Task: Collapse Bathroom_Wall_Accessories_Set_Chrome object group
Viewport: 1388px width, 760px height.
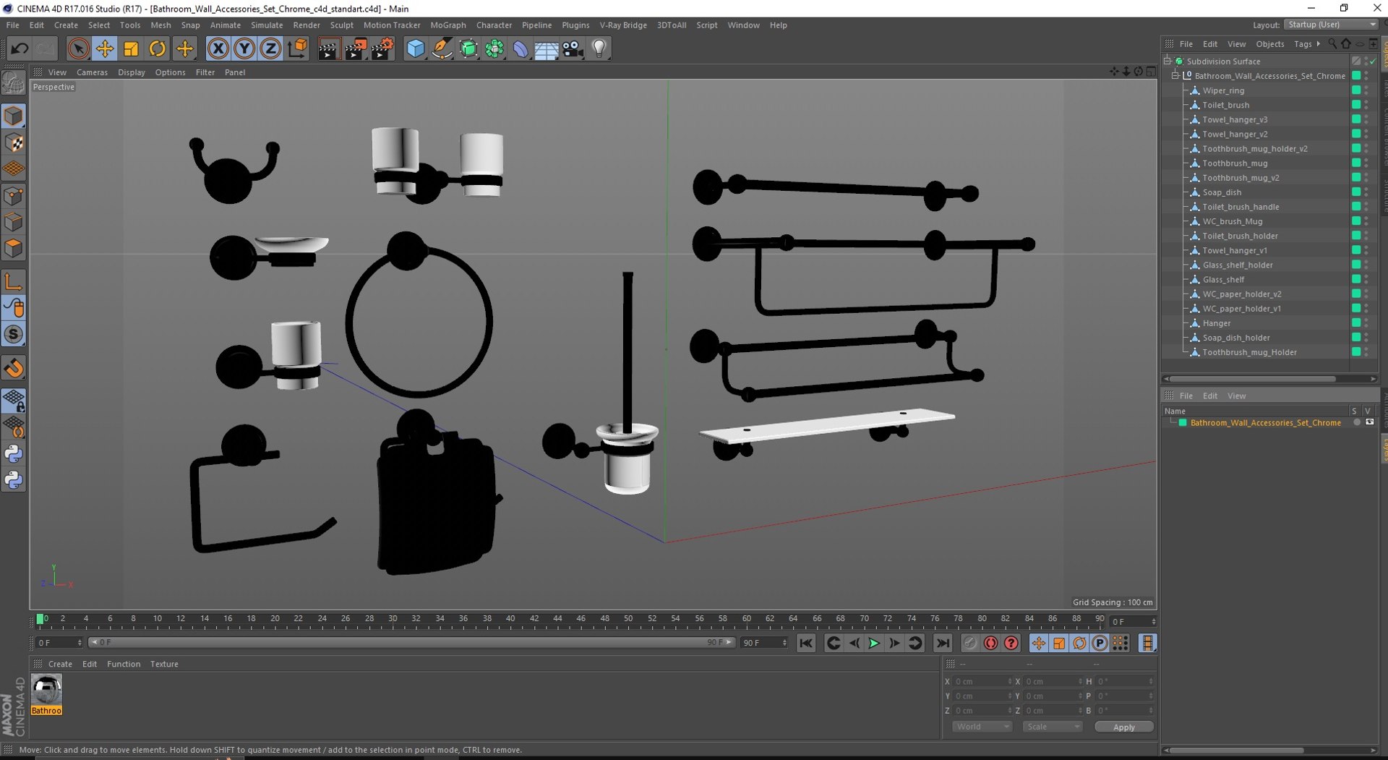Action: point(1175,76)
